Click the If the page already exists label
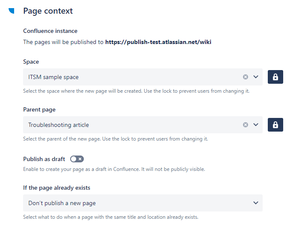The height and width of the screenshot is (235, 305). point(56,188)
